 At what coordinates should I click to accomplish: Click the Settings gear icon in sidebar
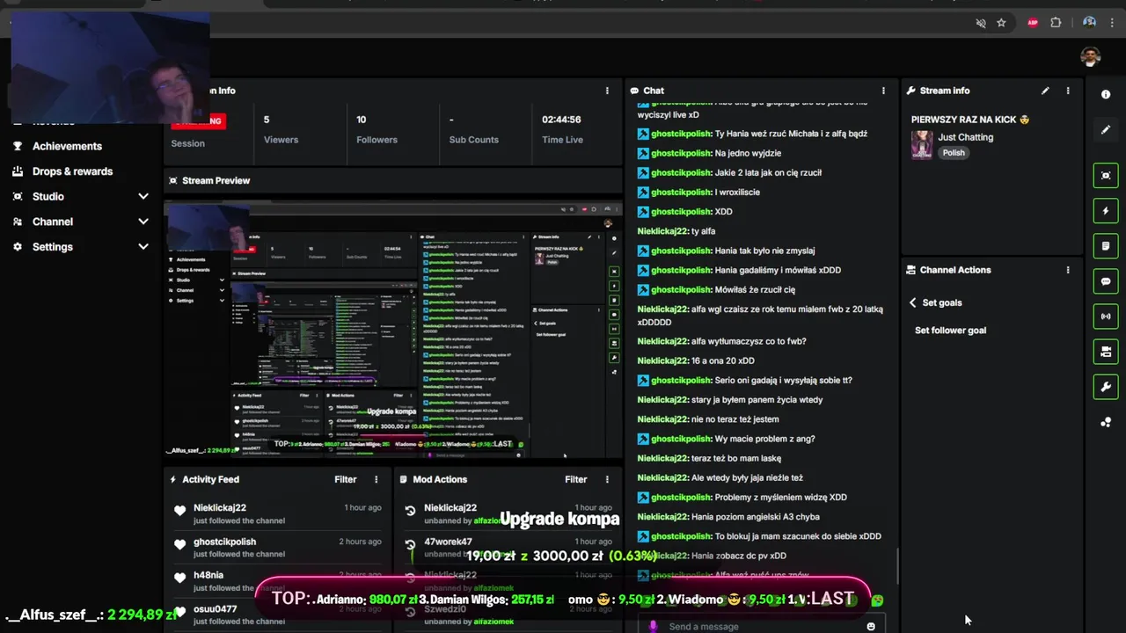pyautogui.click(x=18, y=247)
